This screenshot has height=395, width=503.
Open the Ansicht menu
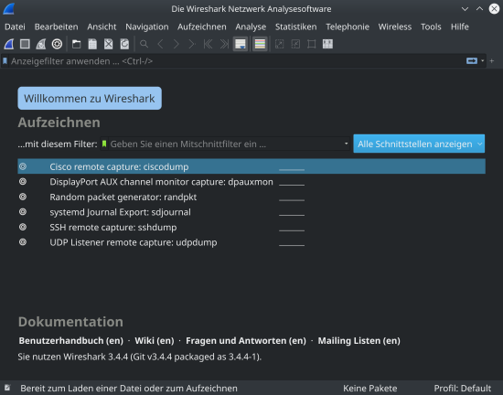coord(102,27)
